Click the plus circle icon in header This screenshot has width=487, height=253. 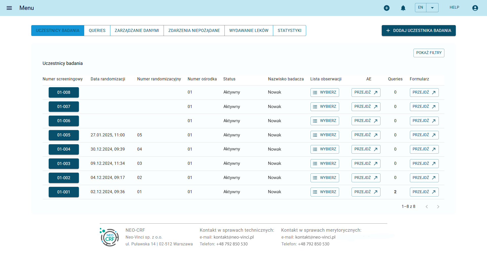387,8
